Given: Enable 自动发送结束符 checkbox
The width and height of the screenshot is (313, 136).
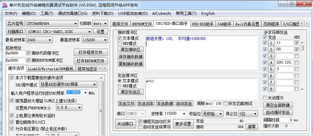Looking at the screenshot, I should click(140, 127).
